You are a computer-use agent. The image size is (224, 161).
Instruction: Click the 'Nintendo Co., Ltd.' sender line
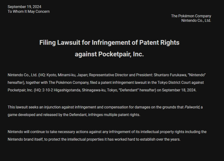tap(196, 20)
